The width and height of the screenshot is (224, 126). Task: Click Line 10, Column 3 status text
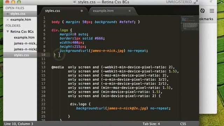tap(19, 124)
